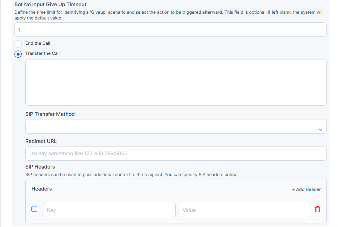Select the End the Call radio option
338x227 pixels.
click(x=18, y=44)
